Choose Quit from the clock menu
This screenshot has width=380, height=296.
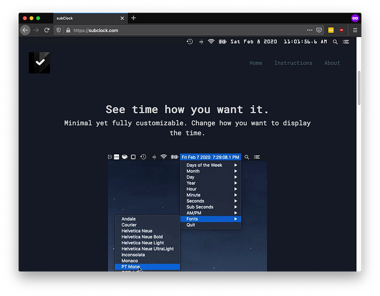tap(211, 225)
